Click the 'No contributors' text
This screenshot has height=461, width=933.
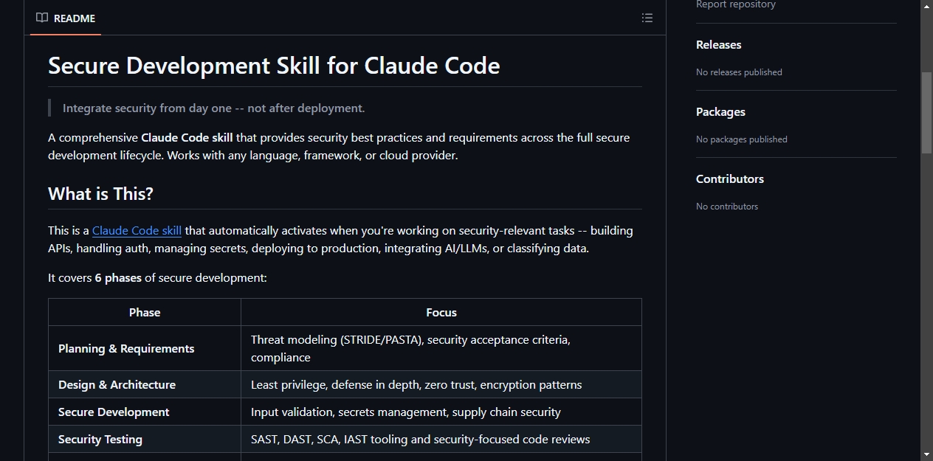click(727, 207)
